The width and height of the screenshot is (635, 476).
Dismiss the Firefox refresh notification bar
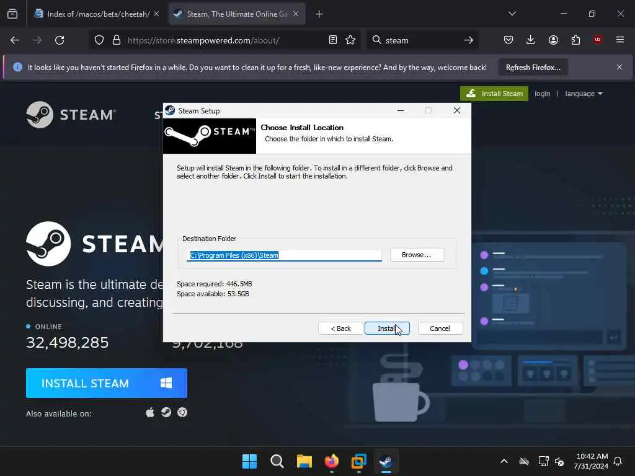point(619,67)
